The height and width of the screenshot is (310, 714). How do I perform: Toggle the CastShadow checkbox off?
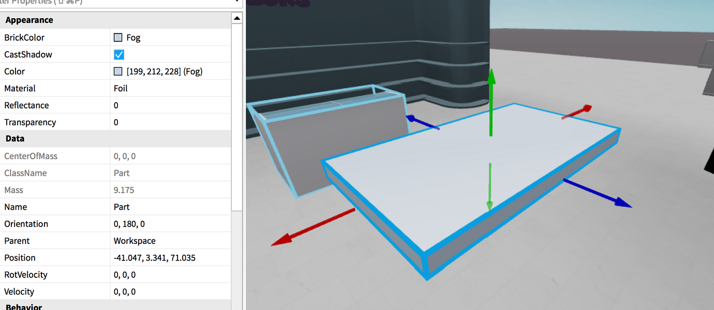pyautogui.click(x=118, y=54)
